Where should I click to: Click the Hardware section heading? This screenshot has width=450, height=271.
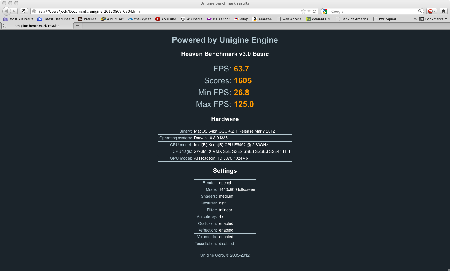[225, 119]
